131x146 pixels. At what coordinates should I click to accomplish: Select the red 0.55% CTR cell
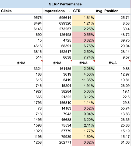[84, 35]
